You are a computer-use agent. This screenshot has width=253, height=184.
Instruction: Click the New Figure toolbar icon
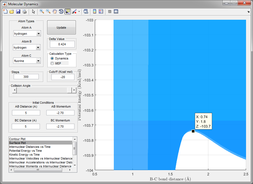click(5, 11)
